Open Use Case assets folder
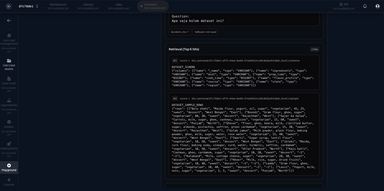This screenshot has height=191, width=384. pyautogui.click(x=9, y=65)
